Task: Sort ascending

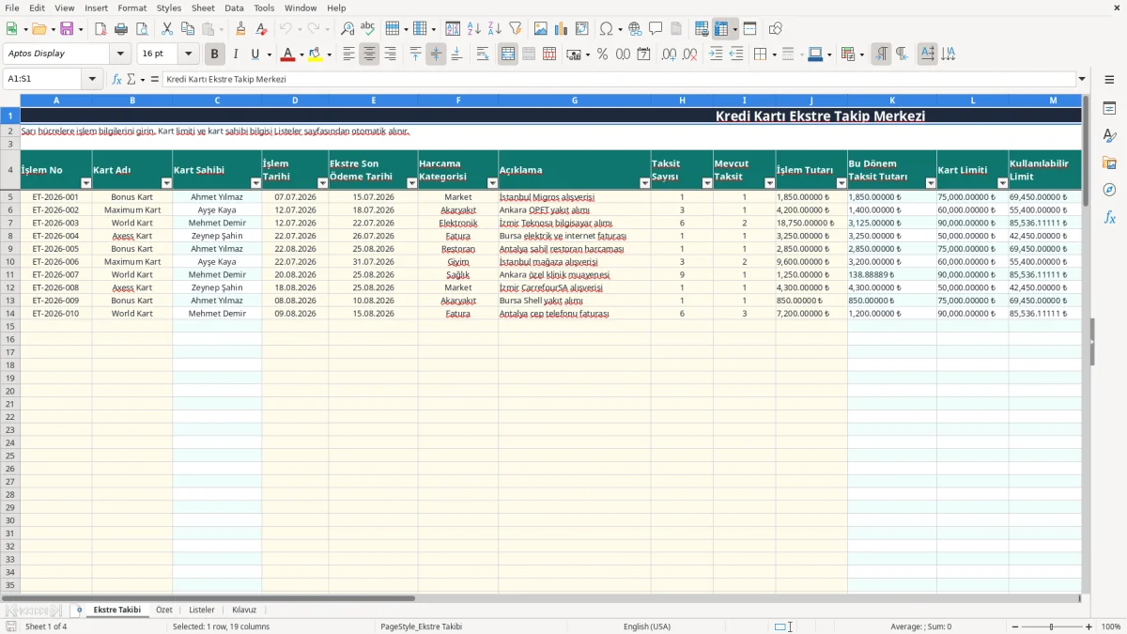Action: [x=474, y=29]
